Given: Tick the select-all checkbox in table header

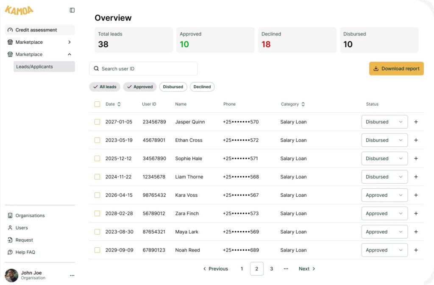Looking at the screenshot, I should (x=97, y=104).
